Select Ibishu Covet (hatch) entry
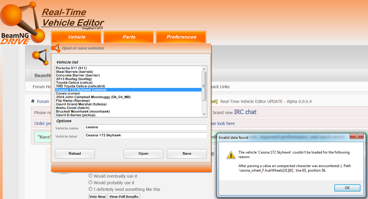The width and height of the screenshot is (368, 199). (x=129, y=108)
